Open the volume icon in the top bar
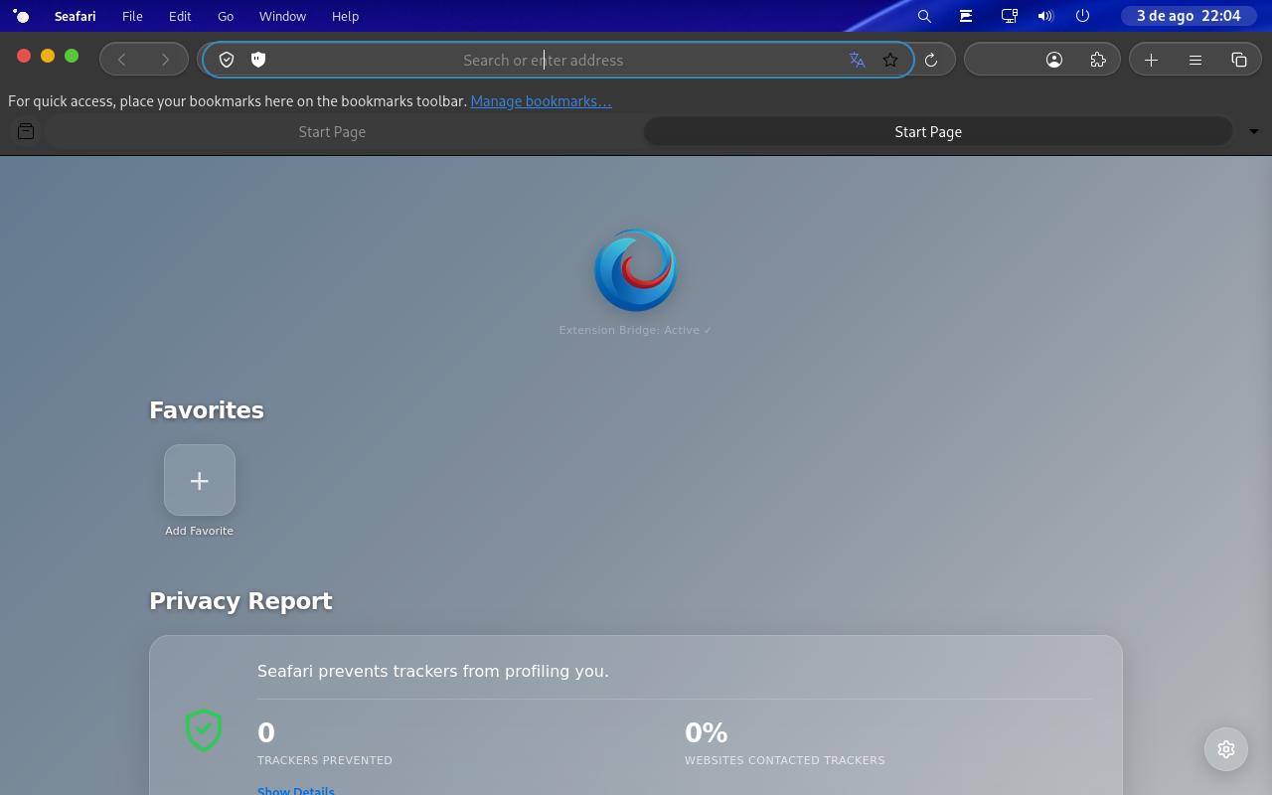This screenshot has height=795, width=1272. point(1045,16)
